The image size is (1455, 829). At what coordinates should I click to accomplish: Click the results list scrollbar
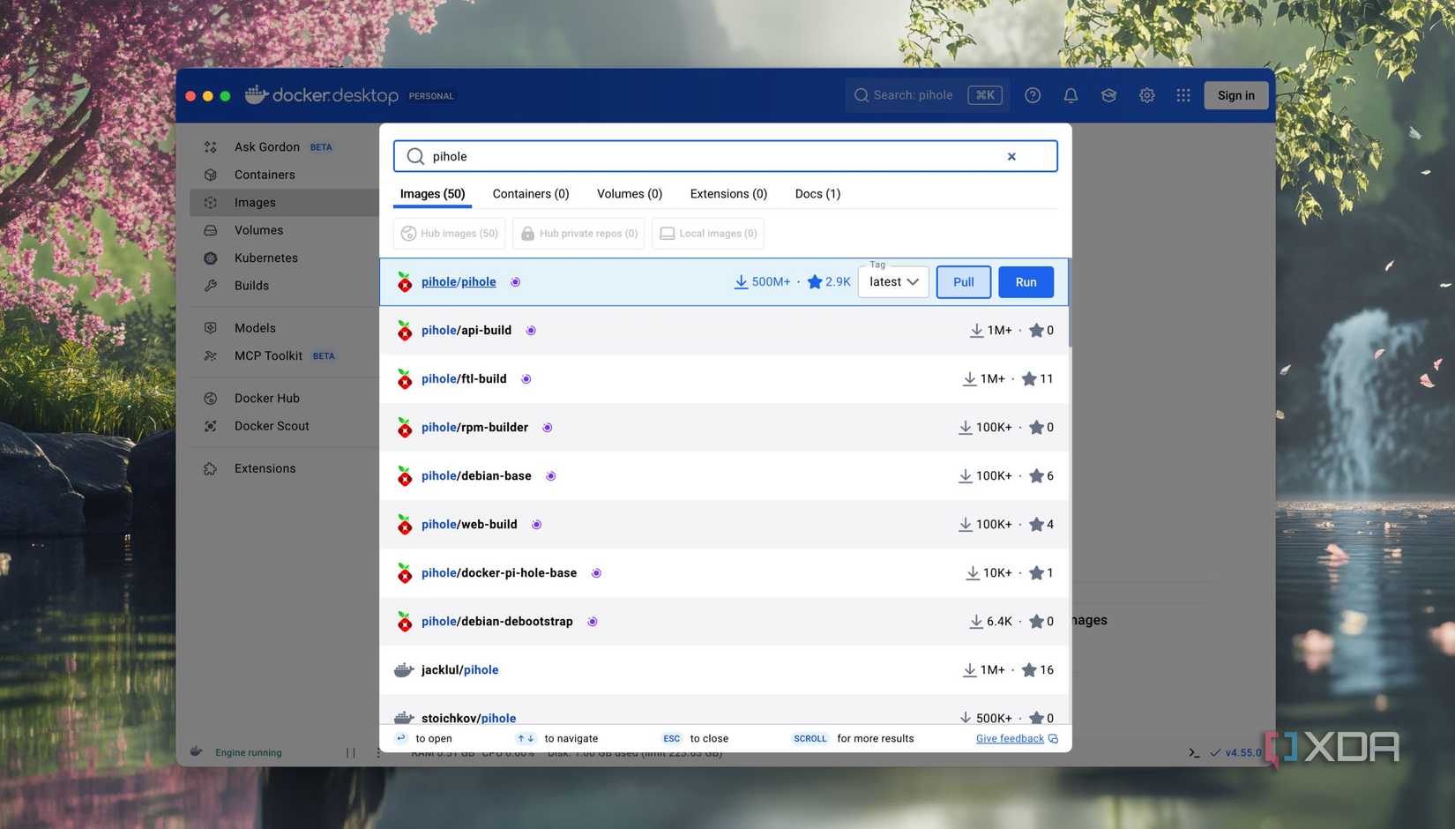[x=1070, y=304]
